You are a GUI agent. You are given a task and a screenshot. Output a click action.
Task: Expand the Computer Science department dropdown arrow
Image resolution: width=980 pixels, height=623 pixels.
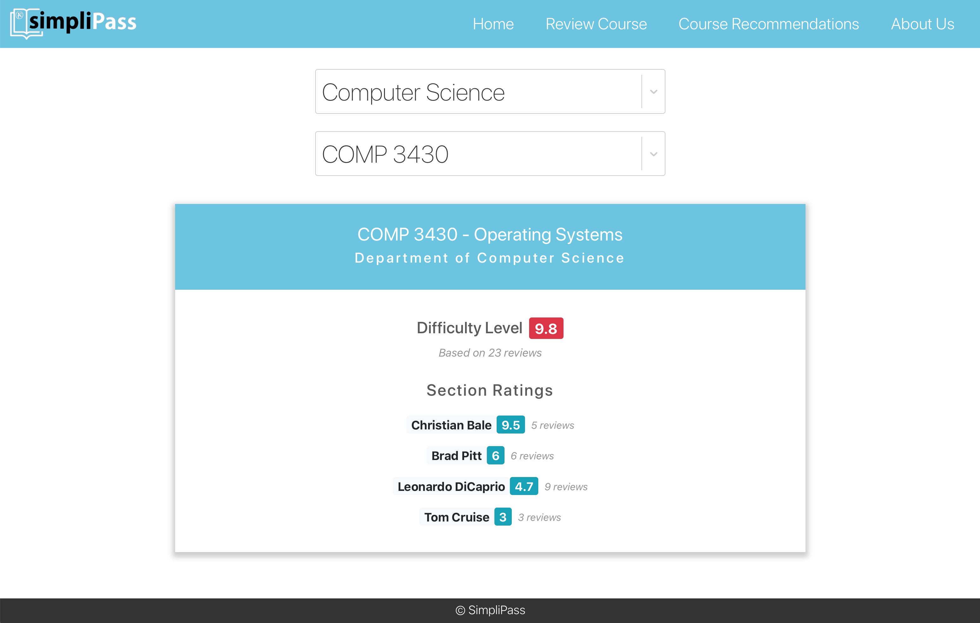(653, 92)
